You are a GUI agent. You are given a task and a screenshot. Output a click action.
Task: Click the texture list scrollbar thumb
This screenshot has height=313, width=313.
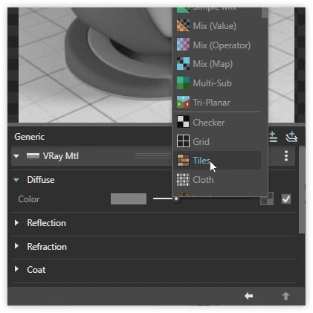click(265, 13)
